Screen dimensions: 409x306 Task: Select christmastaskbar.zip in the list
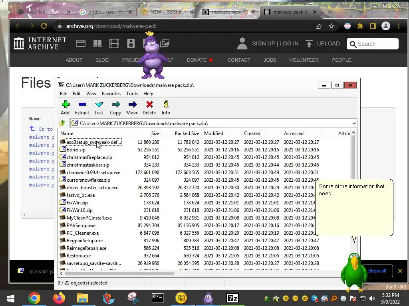pyautogui.click(x=88, y=165)
